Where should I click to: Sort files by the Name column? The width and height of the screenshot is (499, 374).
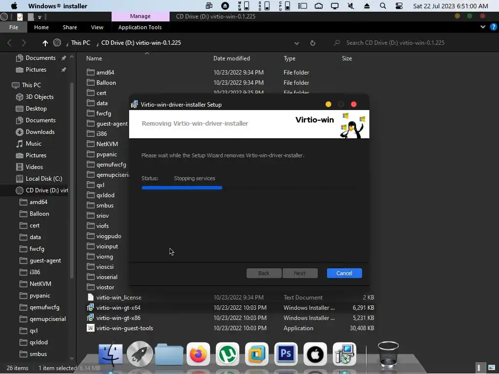[94, 58]
